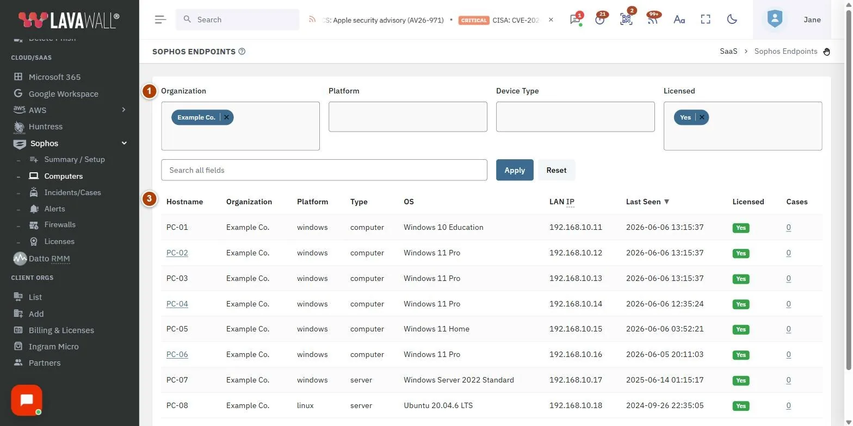Open Ingram Micro in sidebar
This screenshot has height=426, width=853.
tap(53, 347)
